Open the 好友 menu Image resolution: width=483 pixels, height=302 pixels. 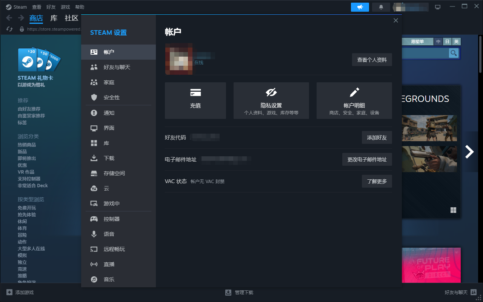click(x=51, y=7)
